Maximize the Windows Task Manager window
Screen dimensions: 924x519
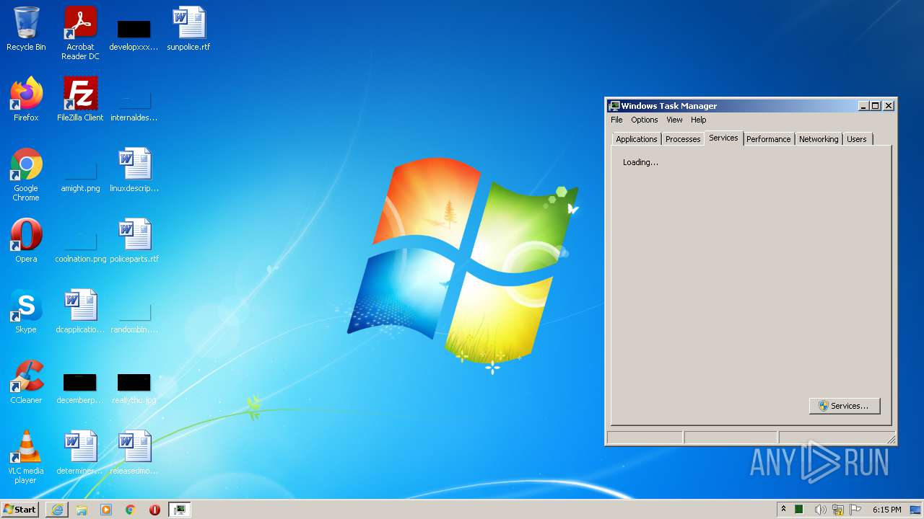click(x=876, y=106)
